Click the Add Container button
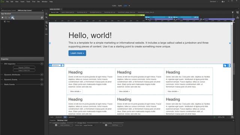The width and height of the screenshot is (240, 135). 65,125
